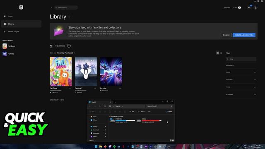Open the Destiny 2 game cover
Viewport: 265px width, 149px height.
point(86,72)
